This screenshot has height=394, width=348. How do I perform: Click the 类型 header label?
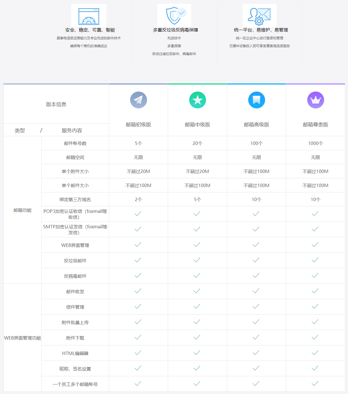pyautogui.click(x=20, y=131)
